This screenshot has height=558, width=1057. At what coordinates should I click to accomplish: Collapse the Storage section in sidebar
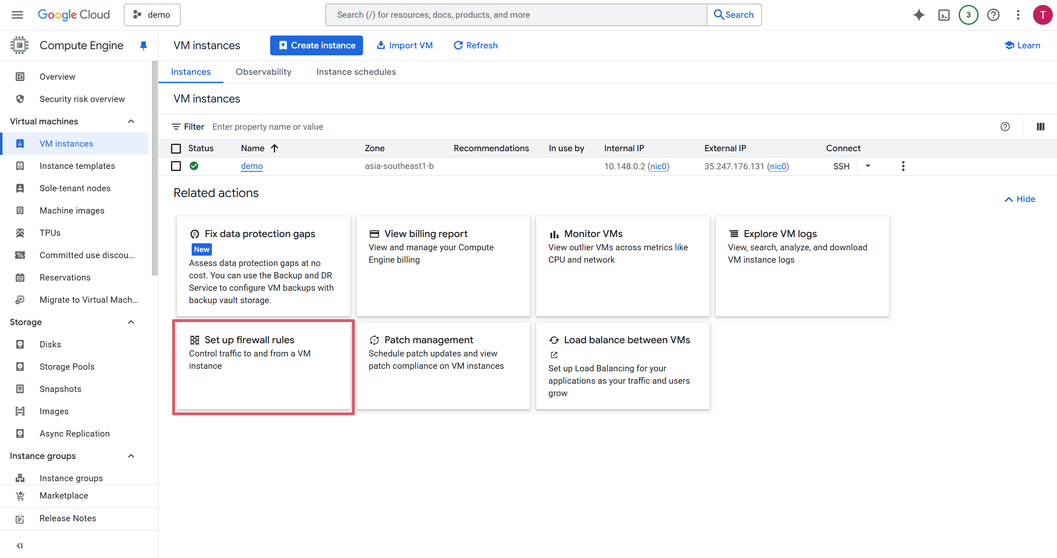(x=131, y=322)
